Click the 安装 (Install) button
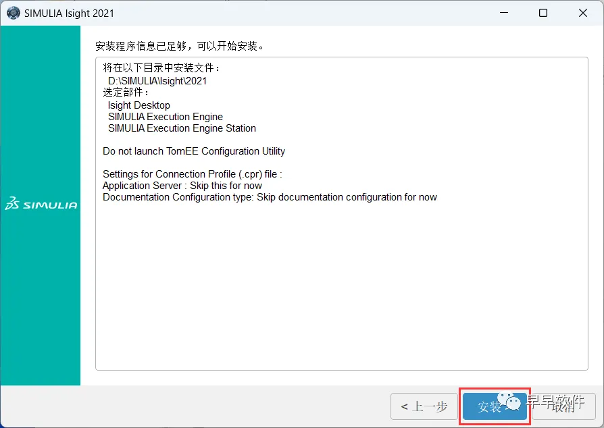 pyautogui.click(x=495, y=406)
